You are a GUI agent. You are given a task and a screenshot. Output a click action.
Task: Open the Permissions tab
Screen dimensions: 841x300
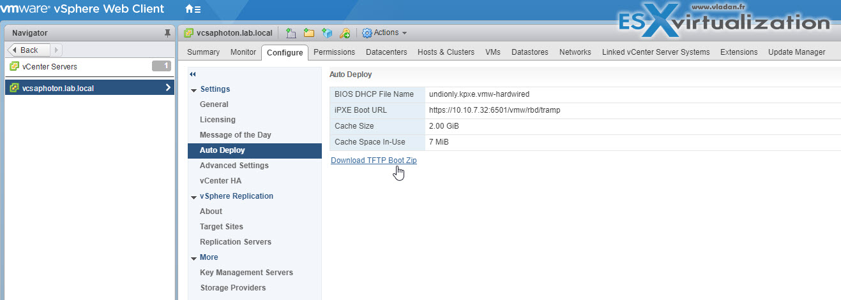334,52
